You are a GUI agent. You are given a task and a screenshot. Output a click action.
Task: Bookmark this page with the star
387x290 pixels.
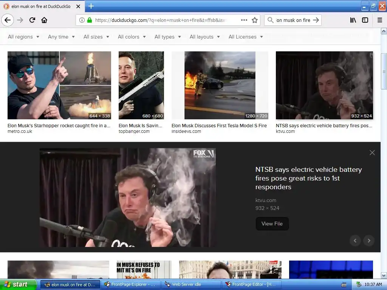[255, 20]
